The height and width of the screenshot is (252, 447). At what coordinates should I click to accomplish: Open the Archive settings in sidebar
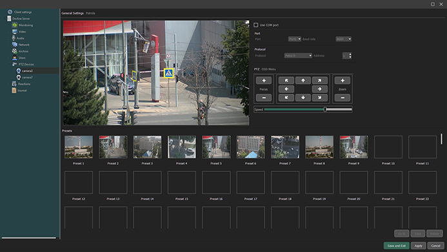[23, 52]
